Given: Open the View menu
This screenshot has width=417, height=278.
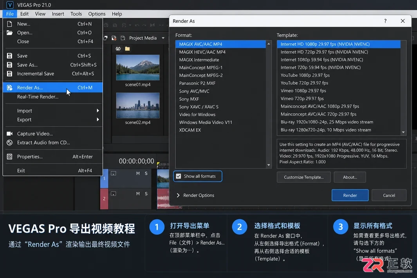Looking at the screenshot, I should click(40, 14).
